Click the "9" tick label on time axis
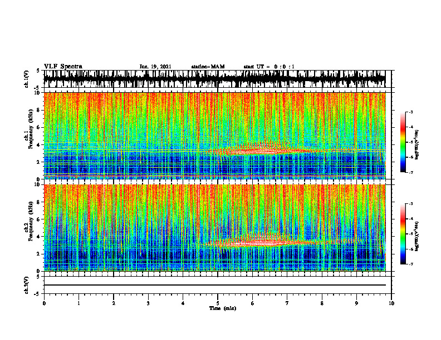This screenshot has height=340, width=441. point(356,303)
